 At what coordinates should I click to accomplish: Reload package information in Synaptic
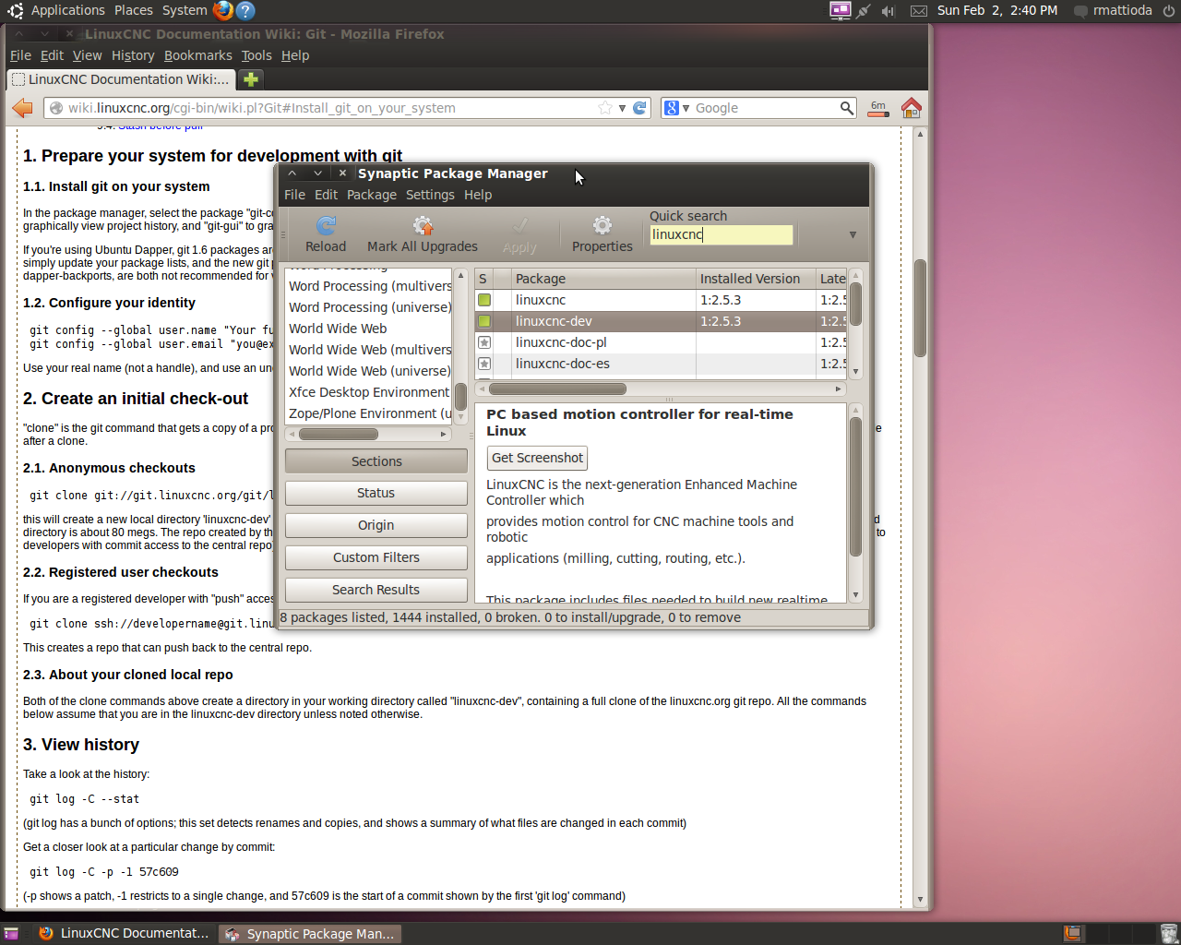(326, 234)
